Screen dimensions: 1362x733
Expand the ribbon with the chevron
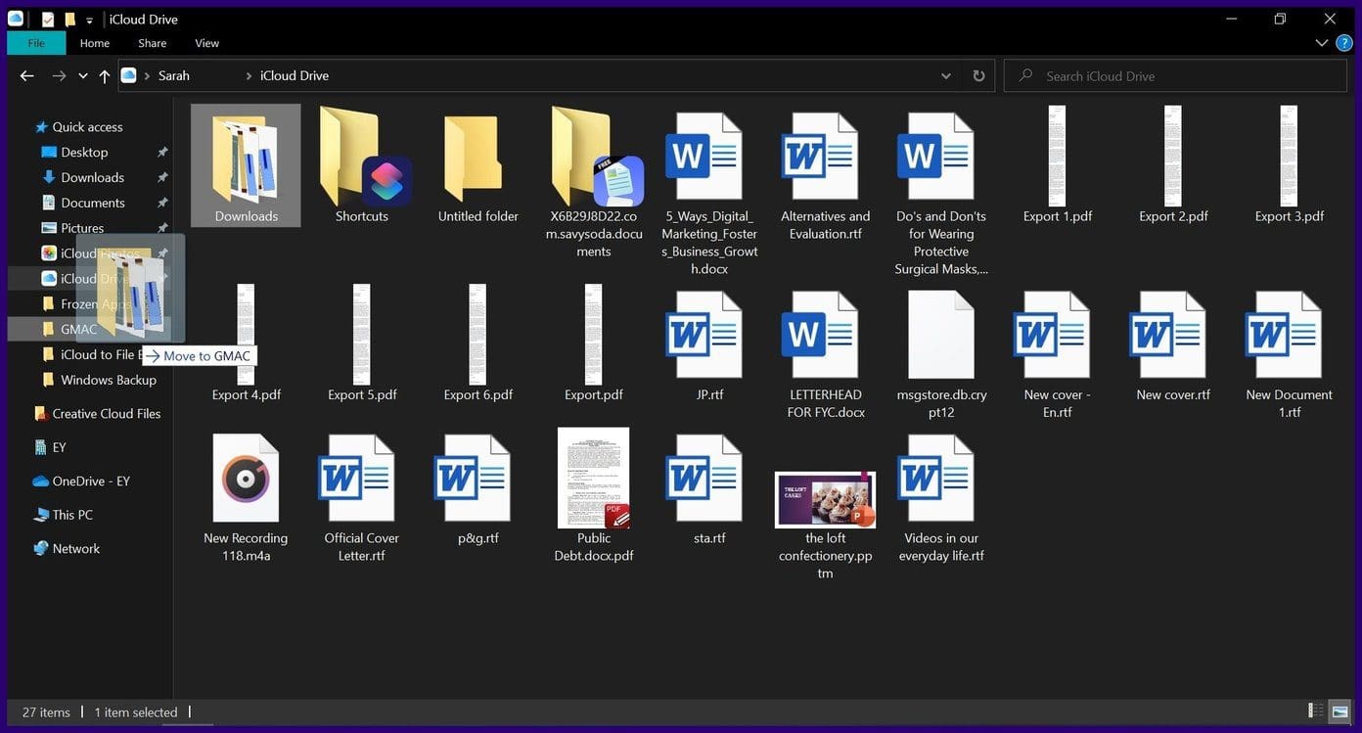1322,43
